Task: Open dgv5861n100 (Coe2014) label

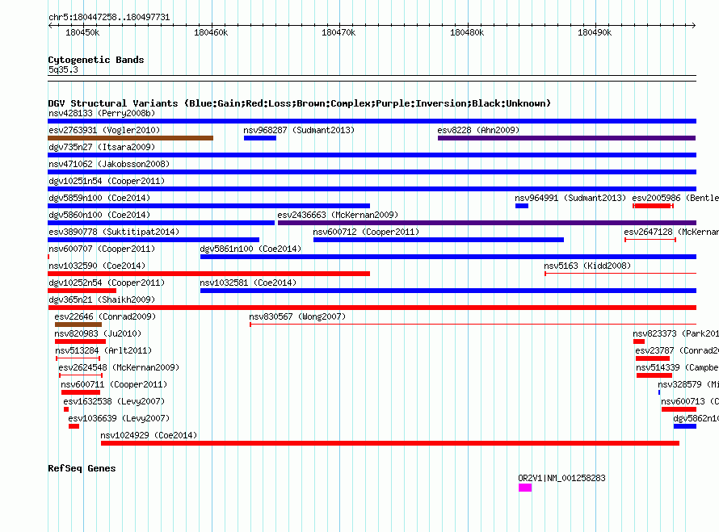Action: (x=250, y=249)
